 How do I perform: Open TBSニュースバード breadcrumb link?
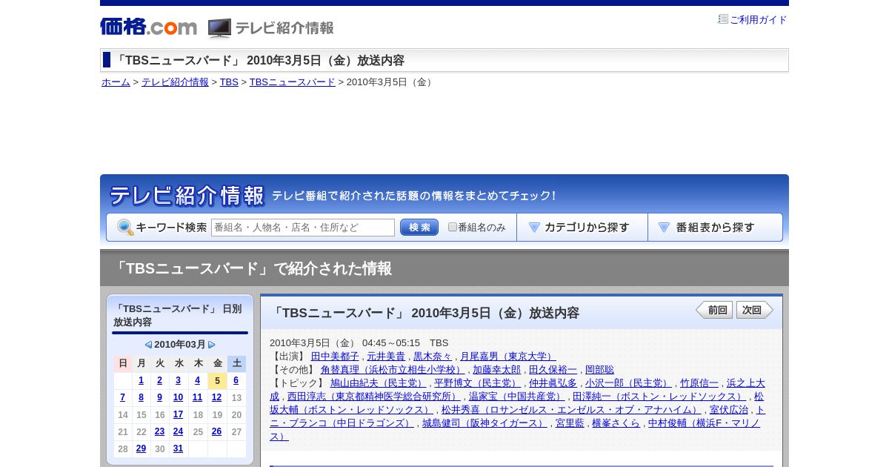click(292, 82)
